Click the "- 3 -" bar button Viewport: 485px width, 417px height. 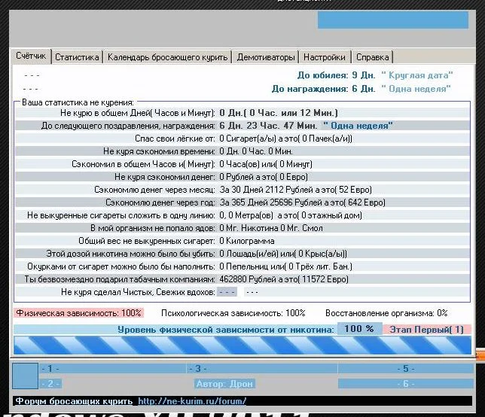[x=261, y=369]
